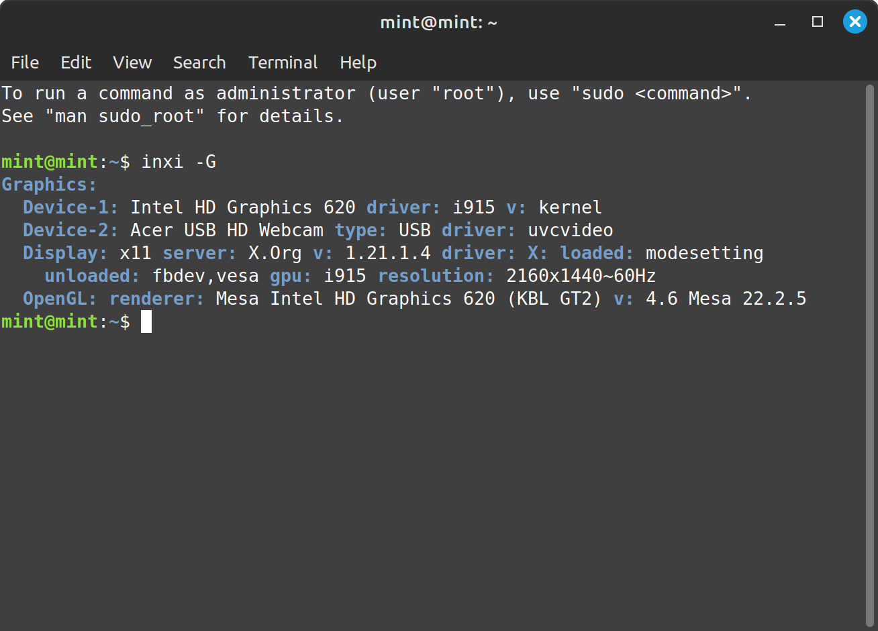Minimize the terminal window
Screen dimensions: 878x631
(x=780, y=22)
